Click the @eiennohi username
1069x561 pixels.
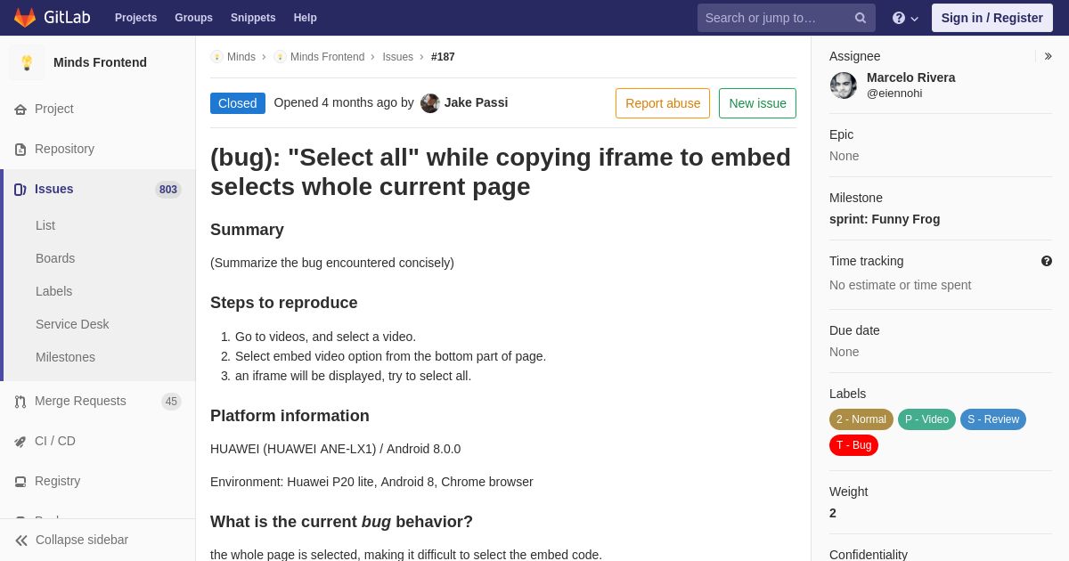[894, 93]
